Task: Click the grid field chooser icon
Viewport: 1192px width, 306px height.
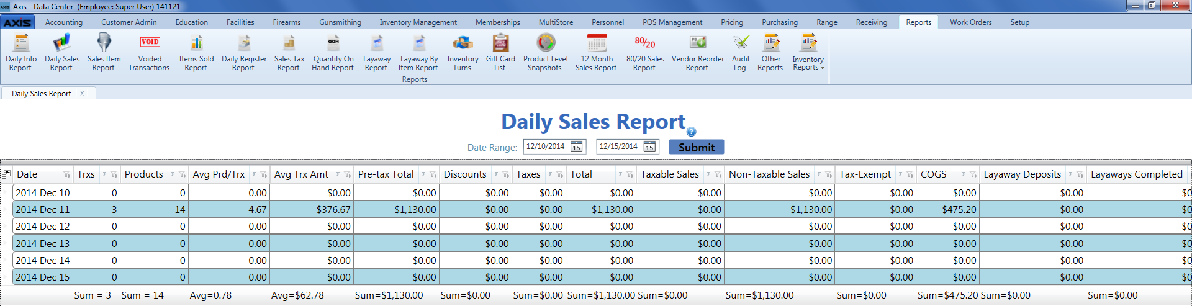Action: [x=6, y=174]
